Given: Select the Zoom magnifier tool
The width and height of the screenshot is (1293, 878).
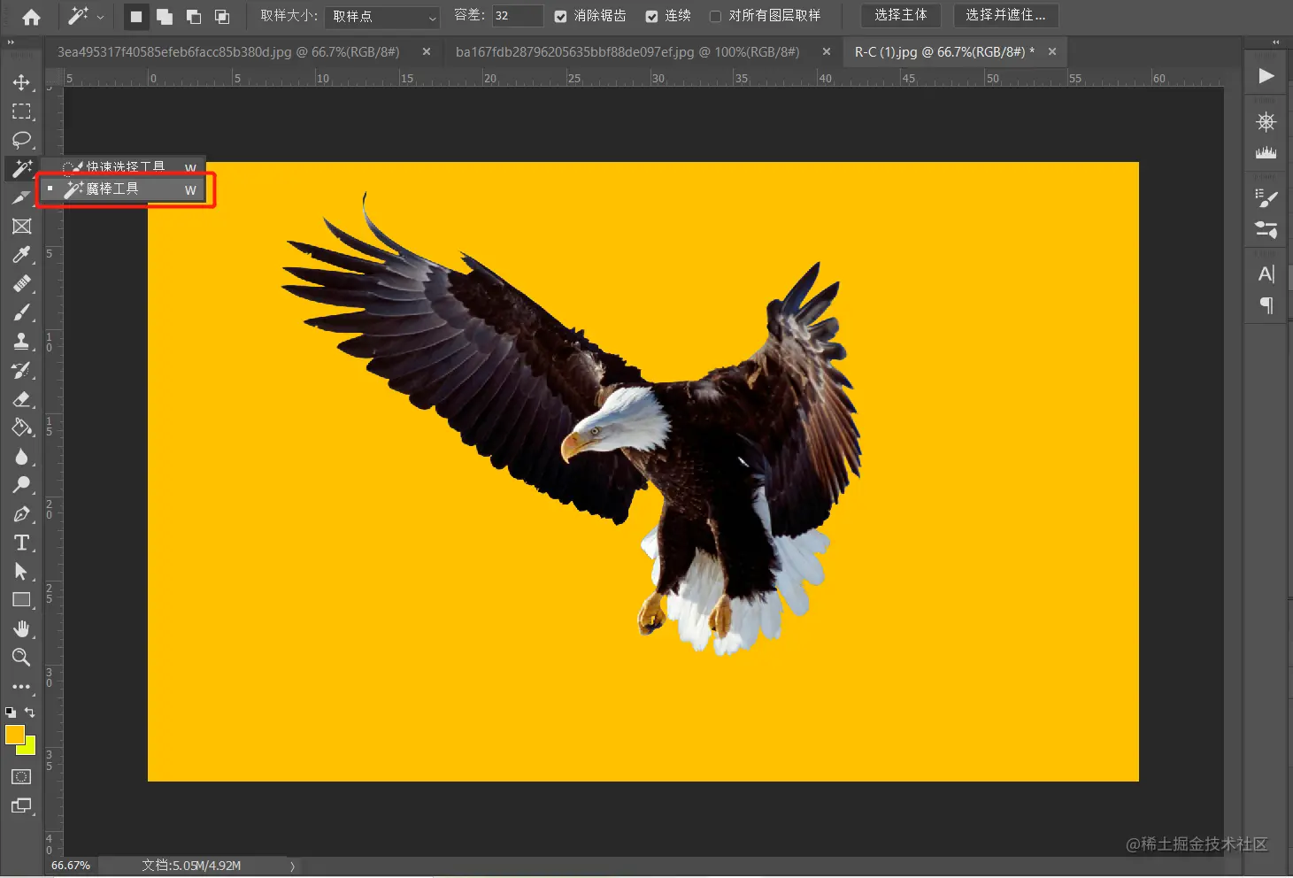Looking at the screenshot, I should point(21,658).
